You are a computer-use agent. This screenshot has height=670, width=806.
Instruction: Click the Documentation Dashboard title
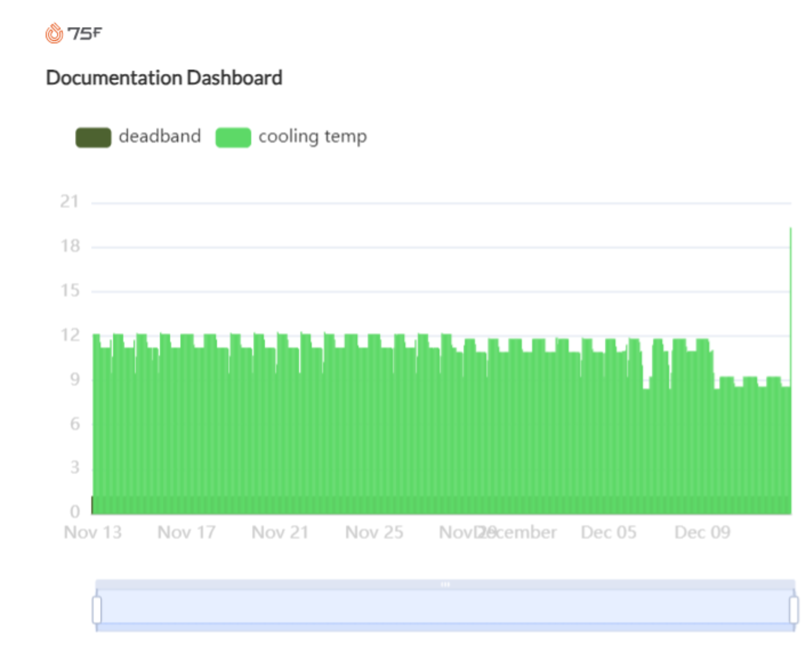click(164, 78)
